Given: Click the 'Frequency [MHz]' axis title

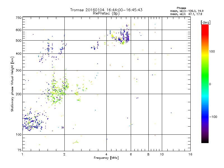Looking at the screenshot, I should pyautogui.click(x=106, y=158).
